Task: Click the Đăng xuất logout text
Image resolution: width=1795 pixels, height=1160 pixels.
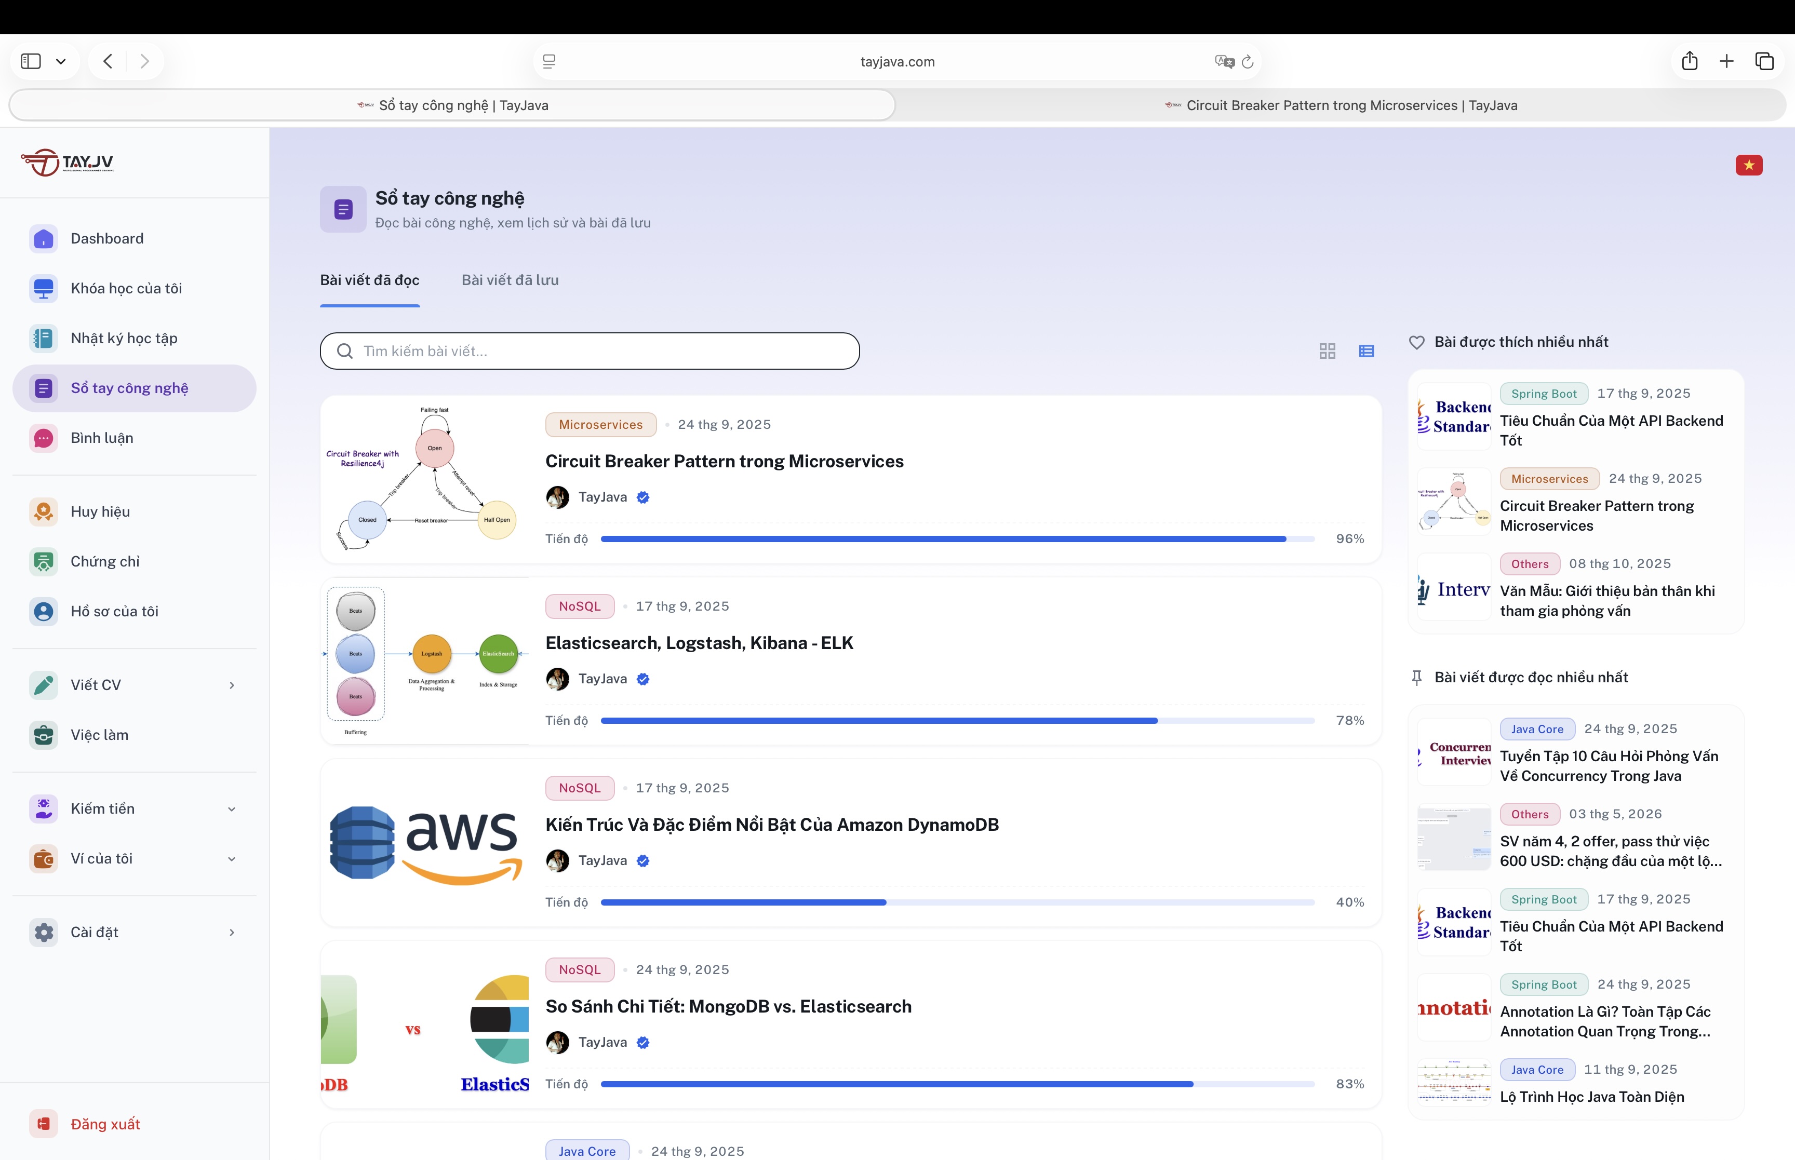Action: [x=105, y=1124]
